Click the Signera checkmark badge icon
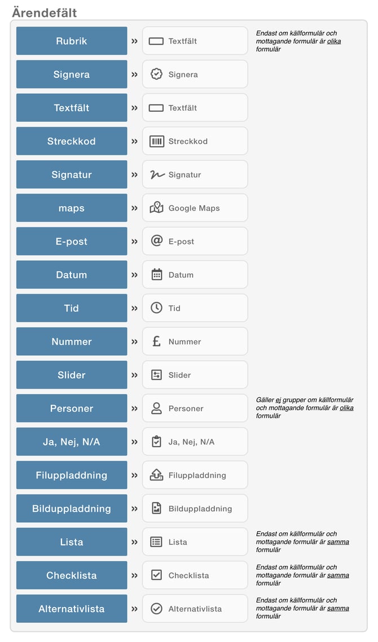Image resolution: width=378 pixels, height=642 pixels. 156,74
